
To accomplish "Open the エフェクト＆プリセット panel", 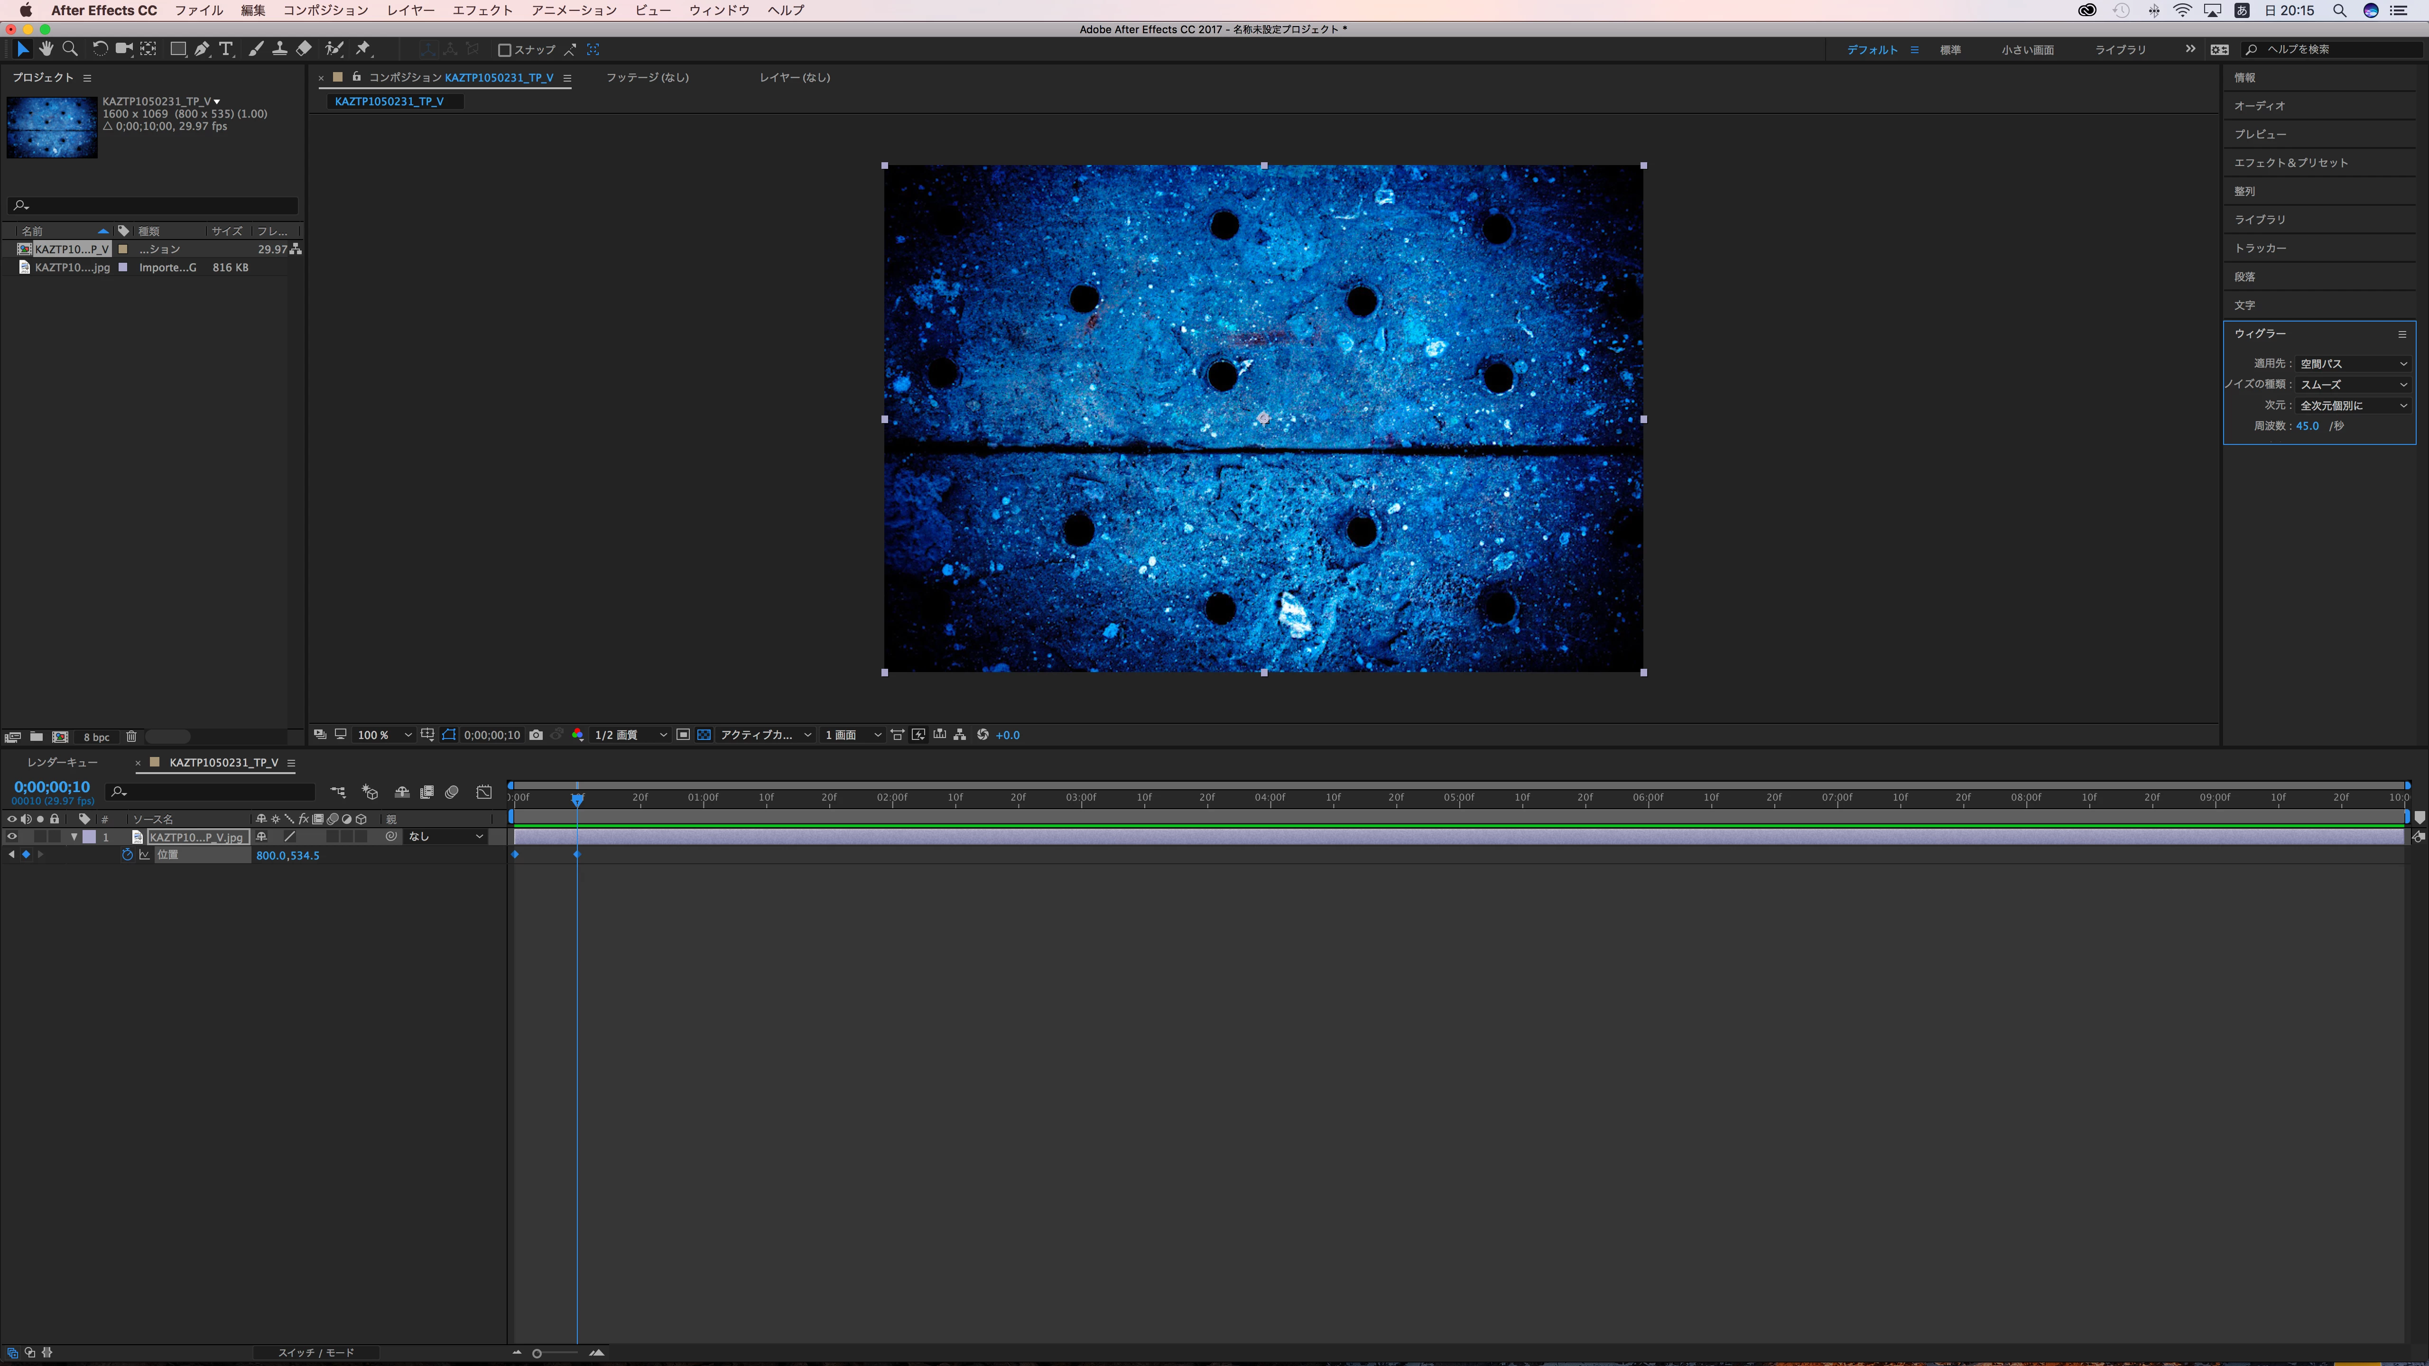I will [x=2290, y=163].
